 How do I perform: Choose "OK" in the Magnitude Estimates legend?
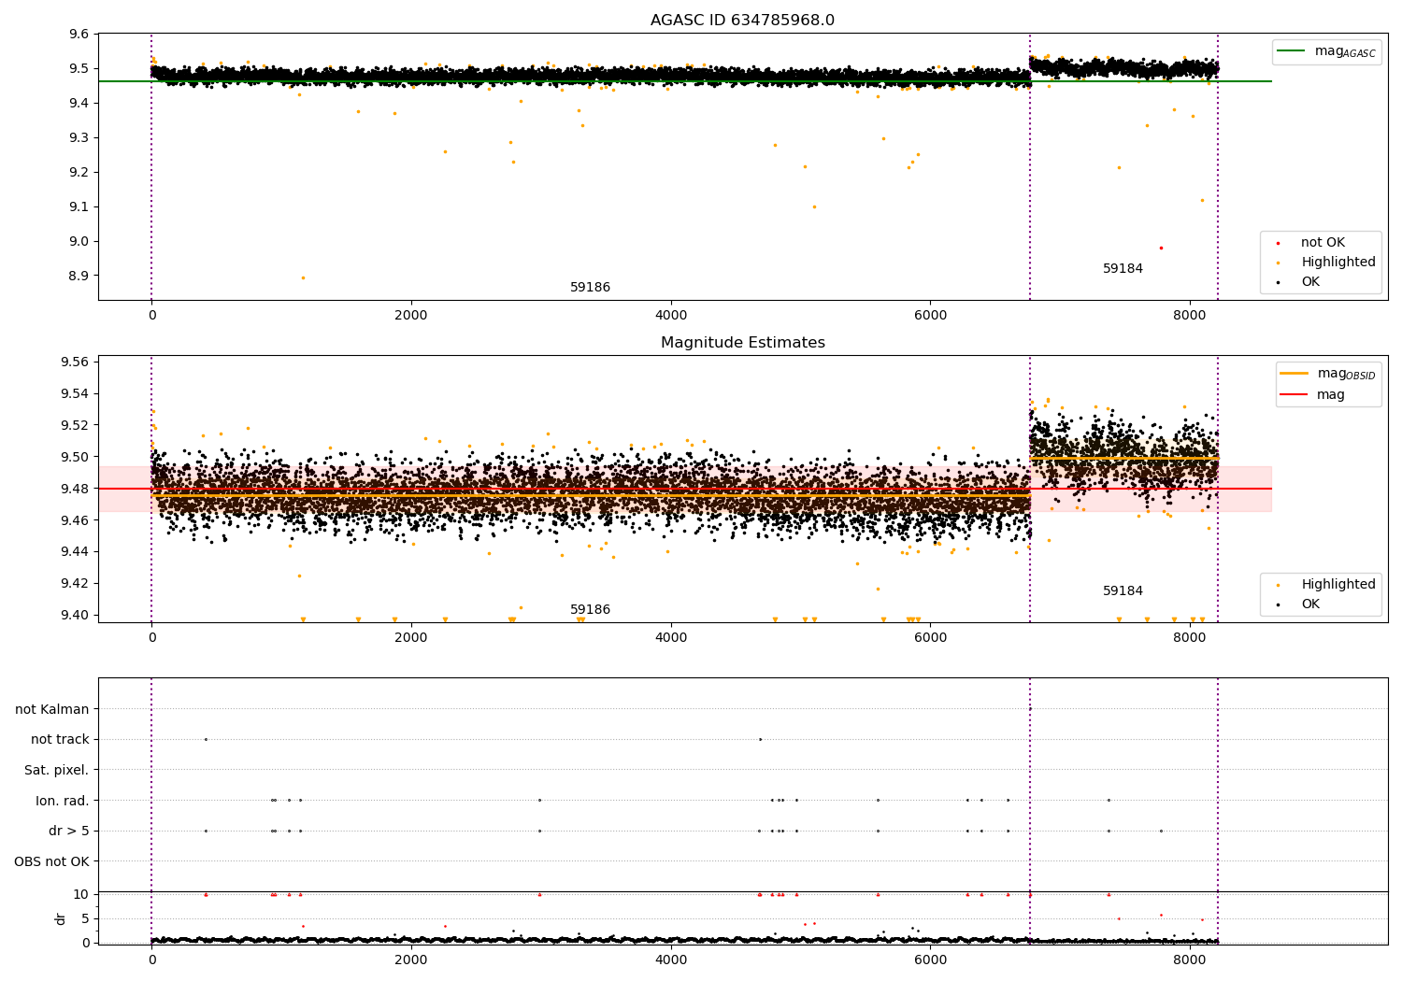pos(1310,604)
